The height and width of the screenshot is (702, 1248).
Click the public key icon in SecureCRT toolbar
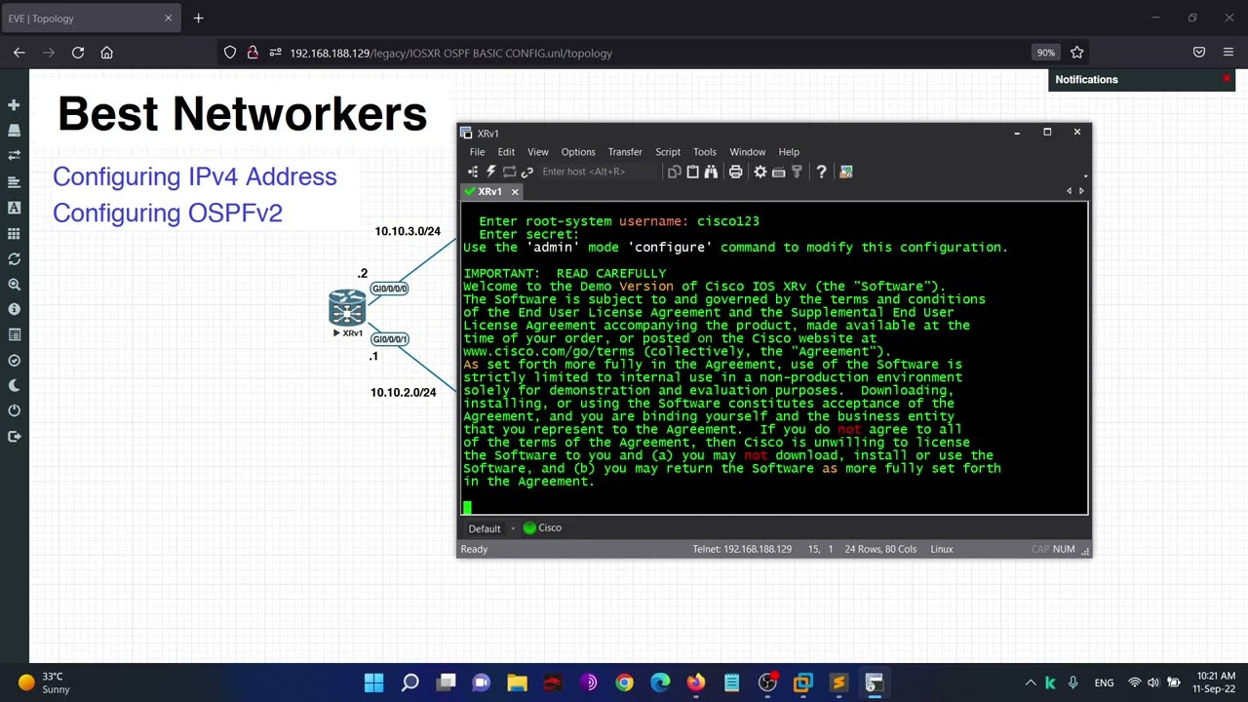(x=797, y=172)
